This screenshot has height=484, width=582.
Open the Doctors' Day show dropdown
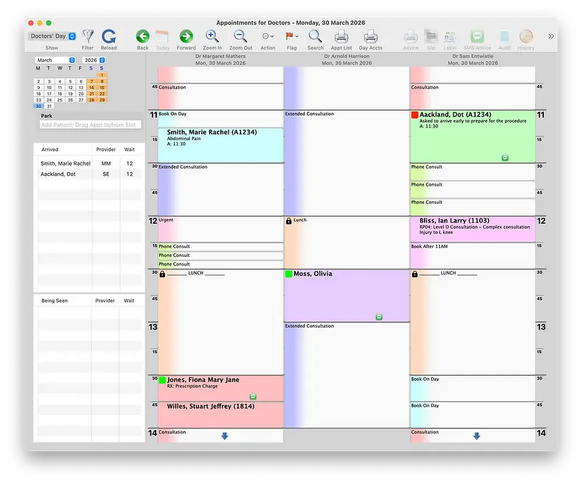coord(52,36)
